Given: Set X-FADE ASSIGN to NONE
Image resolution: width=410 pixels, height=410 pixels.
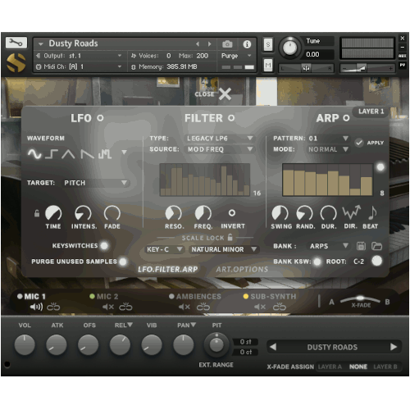Looking at the screenshot, I should click(x=358, y=367).
